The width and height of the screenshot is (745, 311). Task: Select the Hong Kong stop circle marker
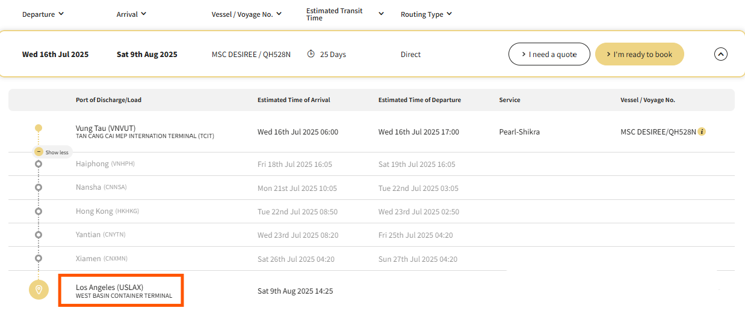coord(39,211)
